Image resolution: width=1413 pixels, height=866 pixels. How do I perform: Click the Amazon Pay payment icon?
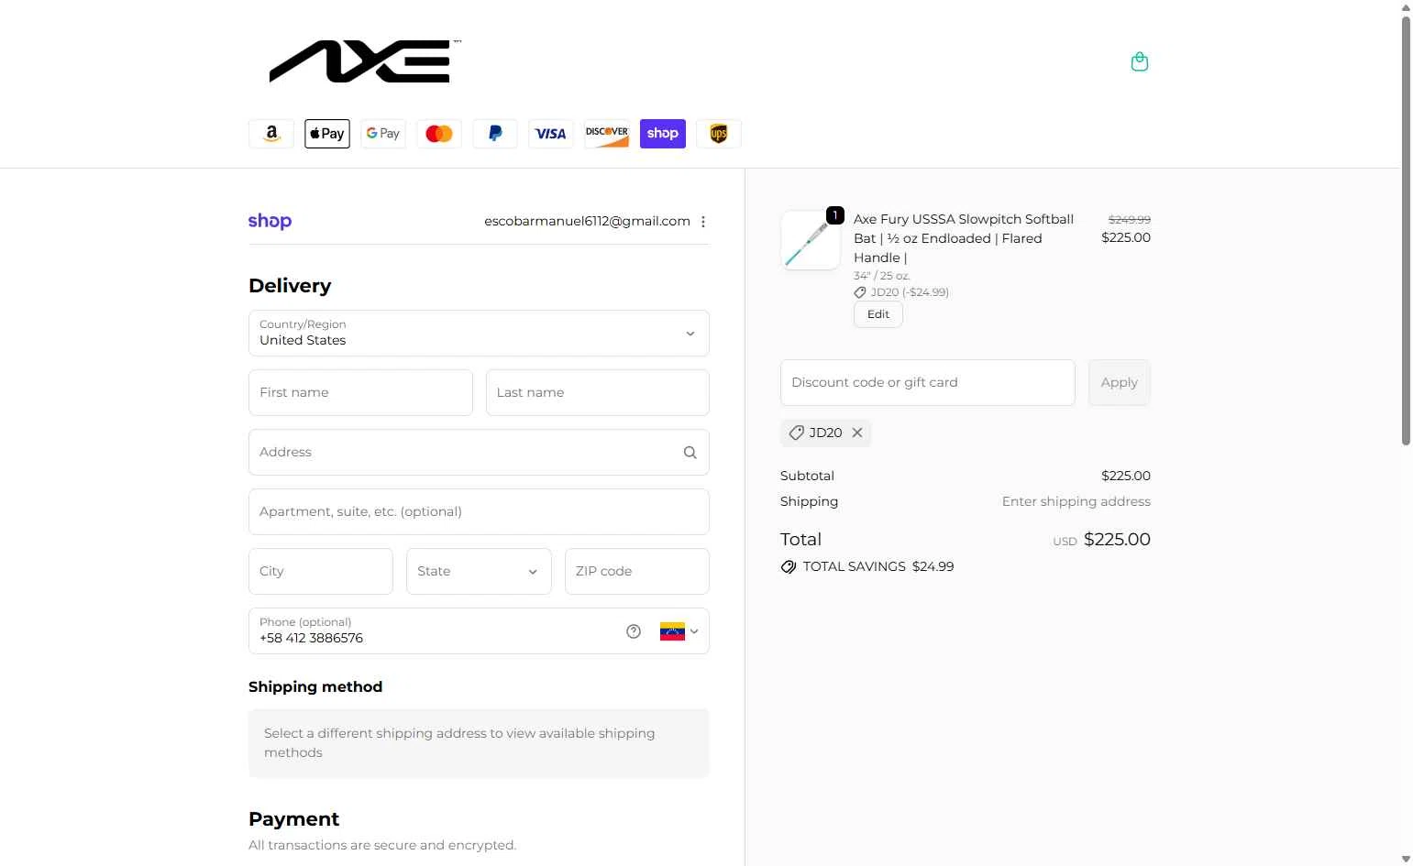271,134
